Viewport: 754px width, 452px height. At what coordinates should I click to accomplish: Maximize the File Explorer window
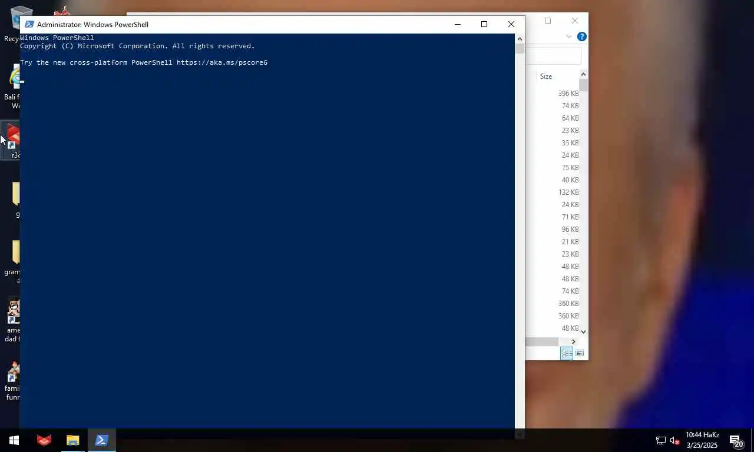(548, 21)
